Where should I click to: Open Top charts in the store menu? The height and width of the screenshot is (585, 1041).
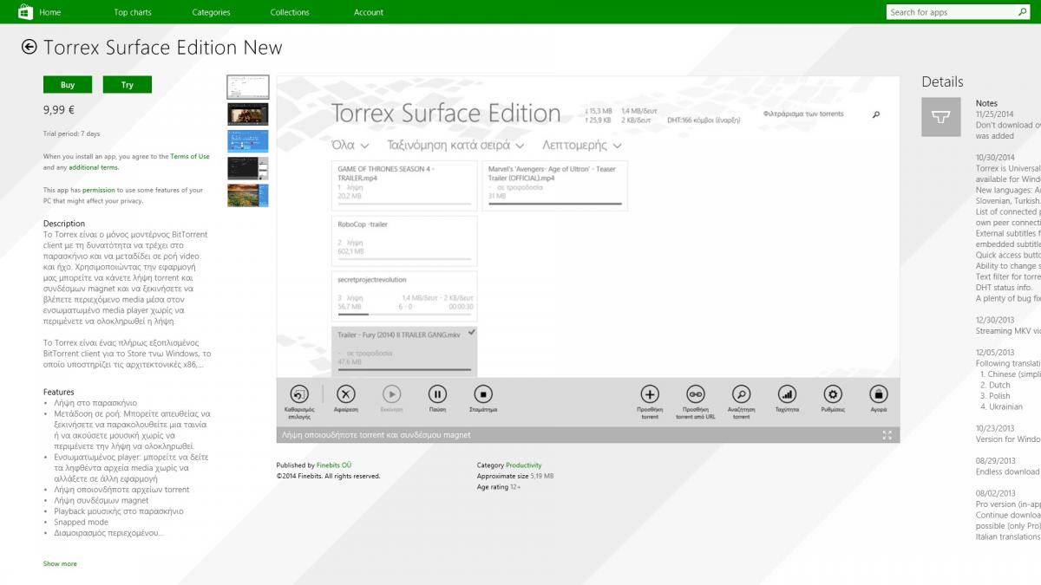click(133, 12)
